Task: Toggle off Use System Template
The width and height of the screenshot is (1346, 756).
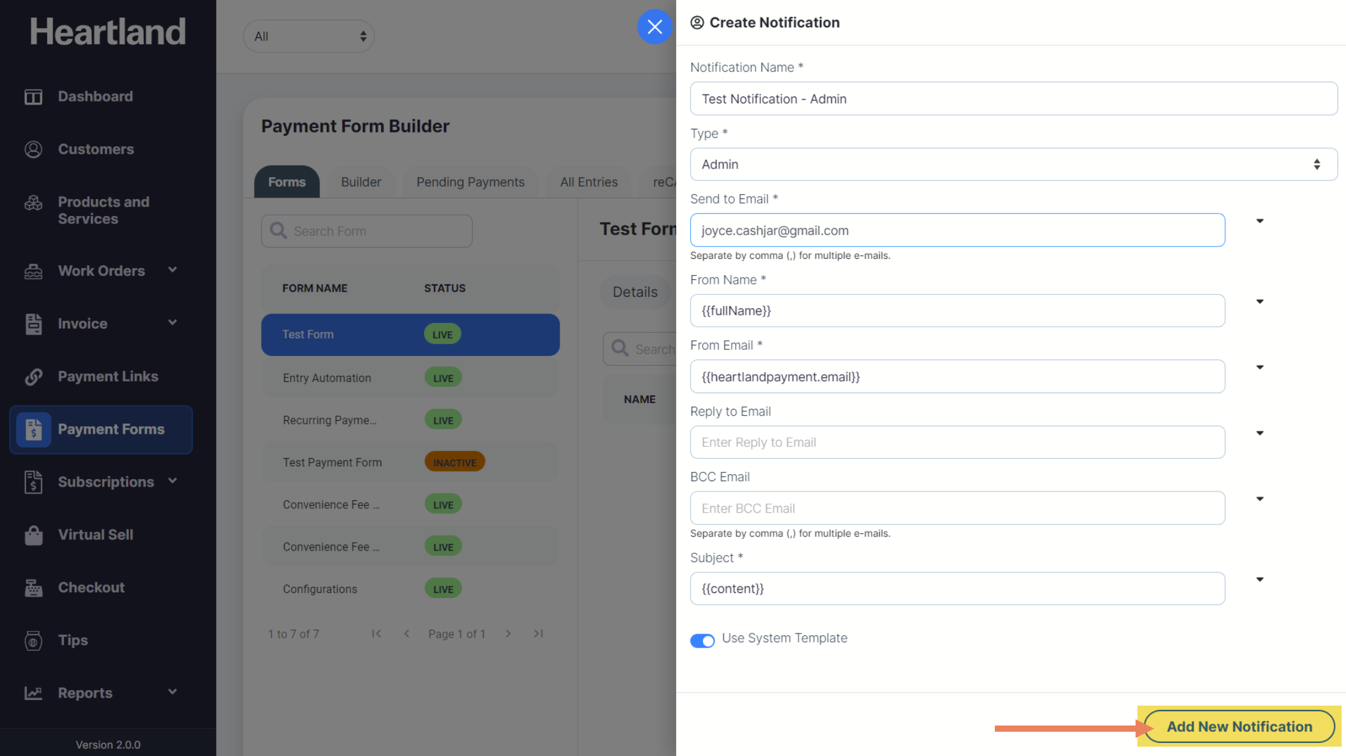Action: click(x=702, y=640)
